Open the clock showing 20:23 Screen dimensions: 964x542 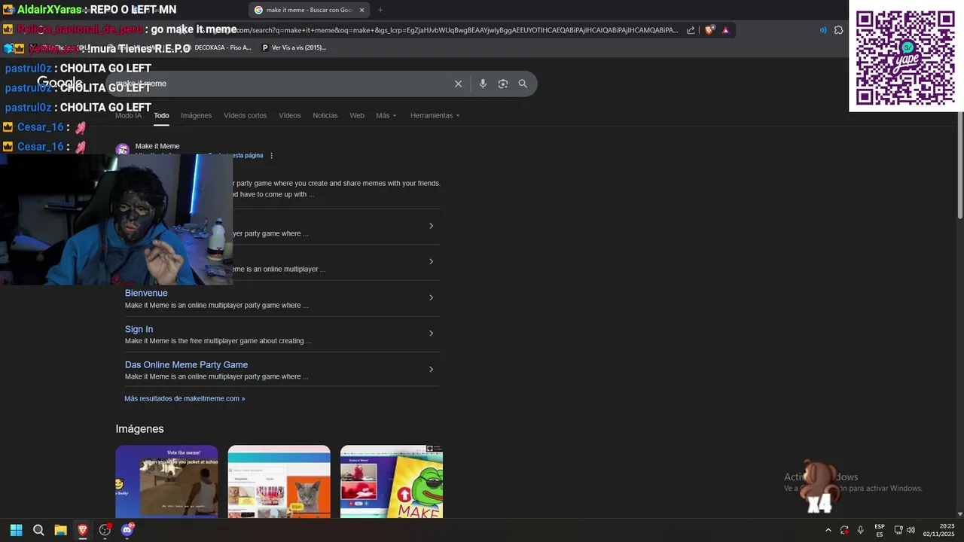click(x=938, y=530)
